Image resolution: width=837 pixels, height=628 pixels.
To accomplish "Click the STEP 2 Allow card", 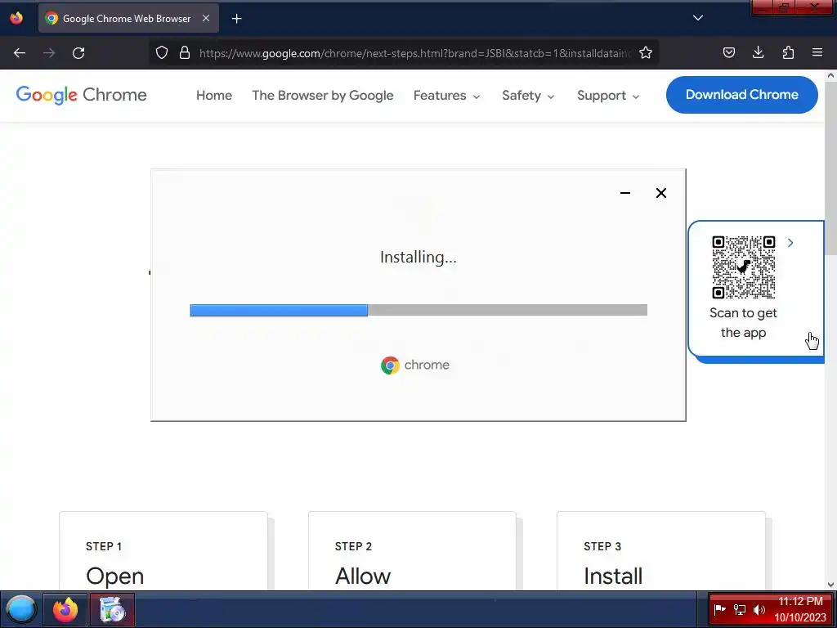I will (412, 550).
